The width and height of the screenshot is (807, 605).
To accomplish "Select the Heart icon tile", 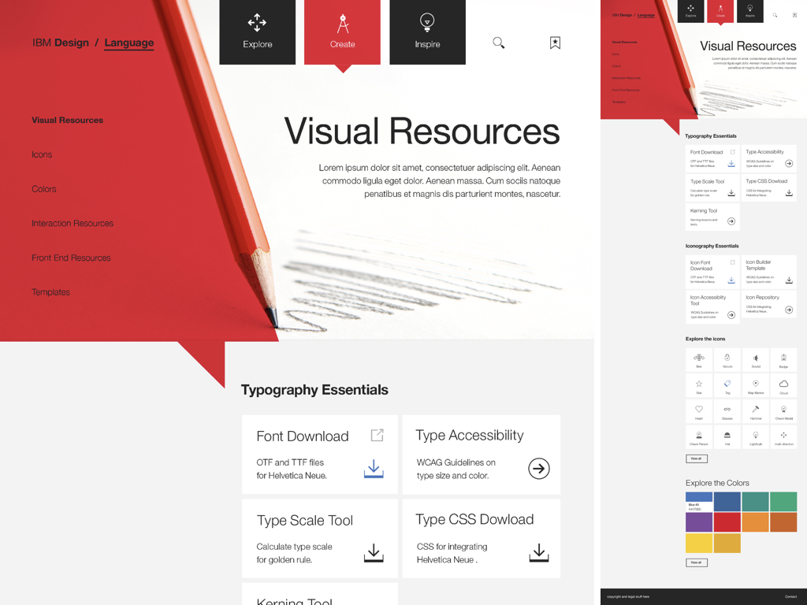I will tap(699, 411).
